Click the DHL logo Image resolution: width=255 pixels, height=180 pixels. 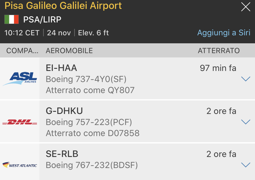pos(20,122)
